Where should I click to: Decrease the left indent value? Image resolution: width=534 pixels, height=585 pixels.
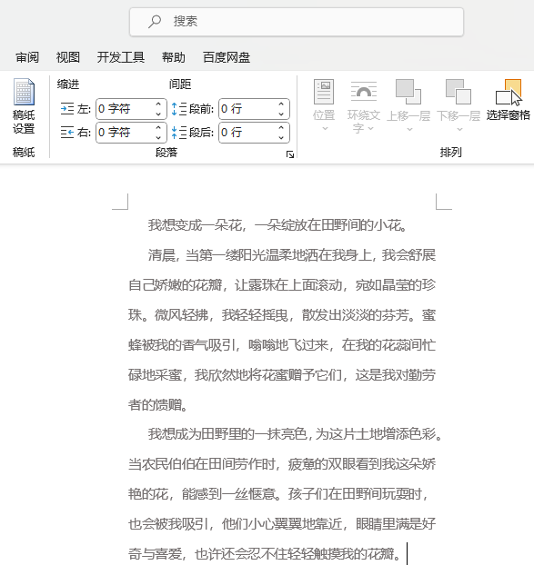point(158,114)
